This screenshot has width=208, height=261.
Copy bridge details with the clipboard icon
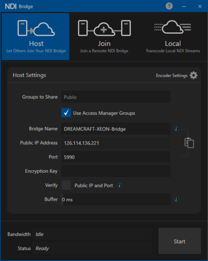pos(189,143)
